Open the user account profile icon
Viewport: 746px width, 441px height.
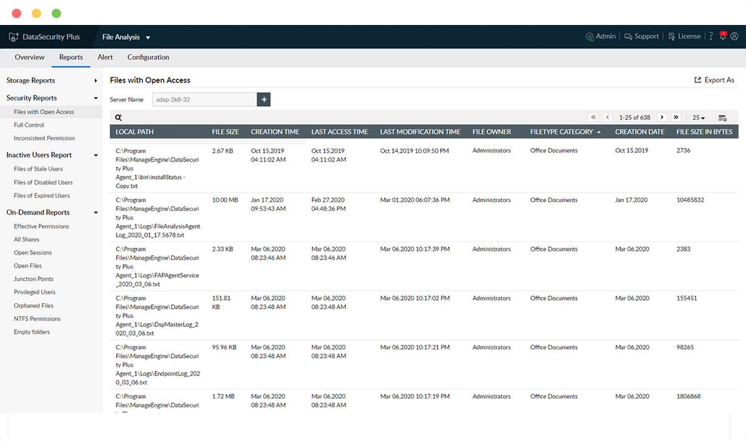tap(735, 36)
